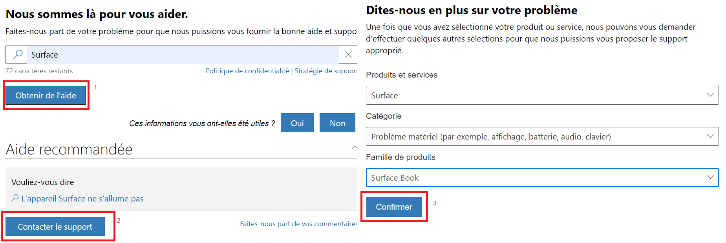
Task: Focus the Surface search input field
Action: point(183,54)
